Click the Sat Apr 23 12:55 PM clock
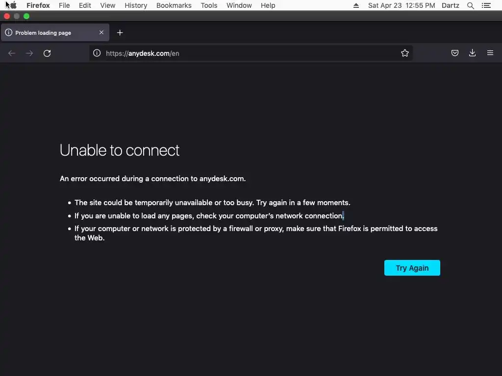Image resolution: width=502 pixels, height=376 pixels. click(x=402, y=5)
